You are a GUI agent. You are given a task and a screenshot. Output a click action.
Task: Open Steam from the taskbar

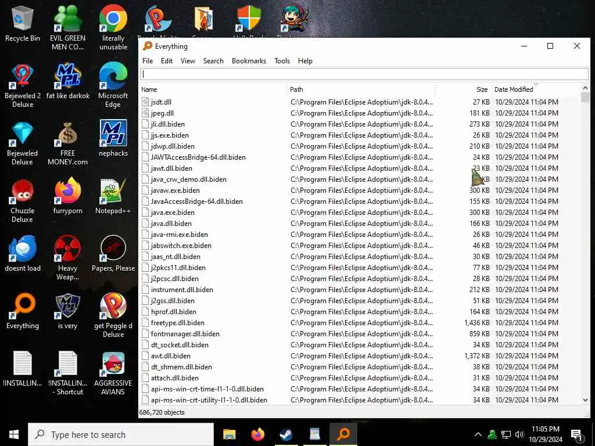(x=286, y=434)
